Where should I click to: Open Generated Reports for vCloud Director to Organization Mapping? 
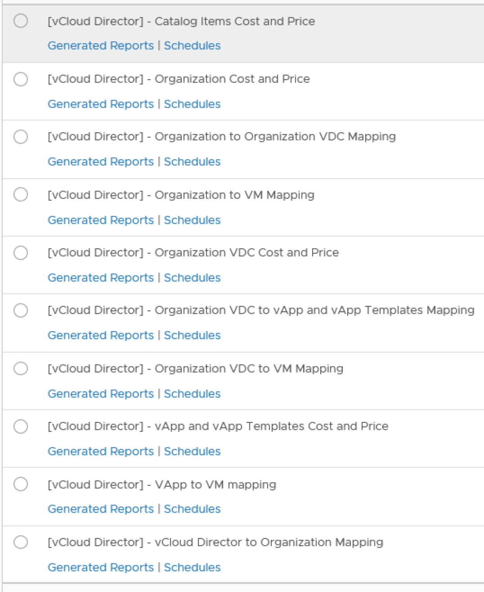point(101,567)
